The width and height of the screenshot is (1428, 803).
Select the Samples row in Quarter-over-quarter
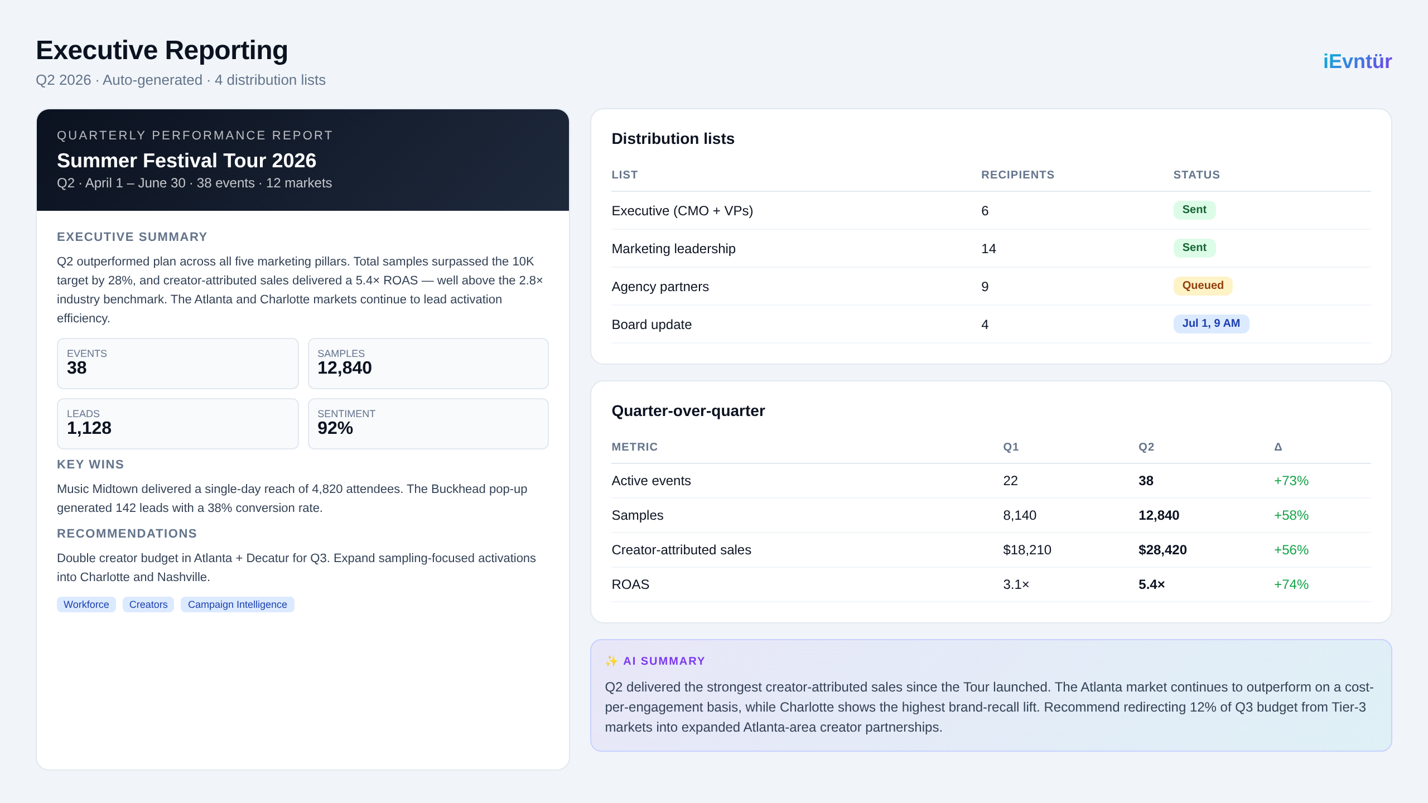991,515
